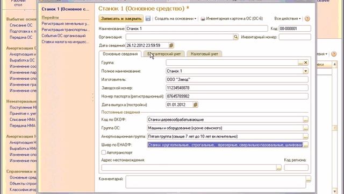Click the printer icon for inventory card
Image resolution: width=344 pixels, height=194 pixels.
click(203, 19)
